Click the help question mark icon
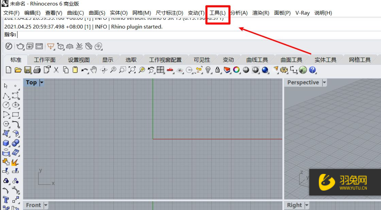This screenshot has width=381, height=210. click(x=313, y=70)
